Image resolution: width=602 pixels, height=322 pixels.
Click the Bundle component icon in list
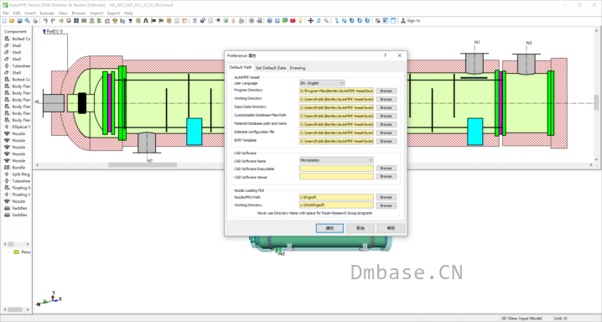(7, 168)
